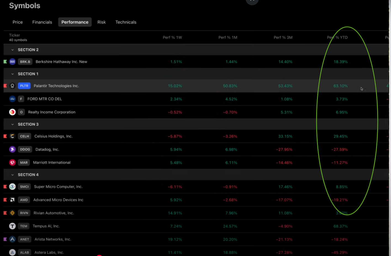The image size is (391, 256).
Task: Click the ANET ticker badge
Action: point(25,239)
